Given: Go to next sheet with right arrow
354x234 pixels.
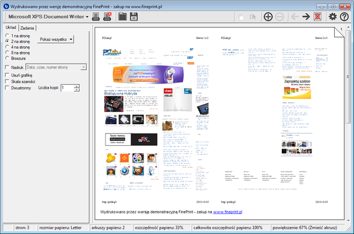Looking at the screenshot, I should [x=306, y=17].
